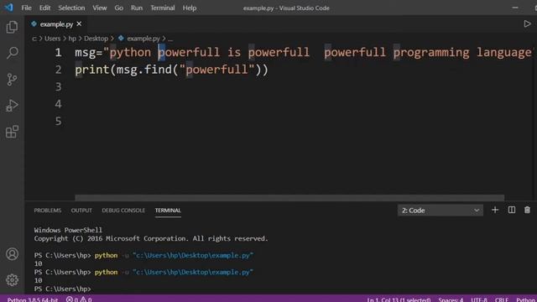
Task: Switch to the DEBUG CONSOLE tab
Action: 123,211
